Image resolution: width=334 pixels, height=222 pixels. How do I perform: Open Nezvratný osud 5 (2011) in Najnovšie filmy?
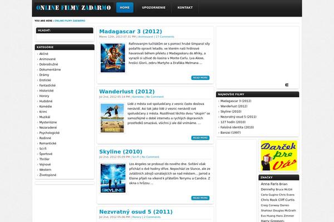tap(238, 117)
